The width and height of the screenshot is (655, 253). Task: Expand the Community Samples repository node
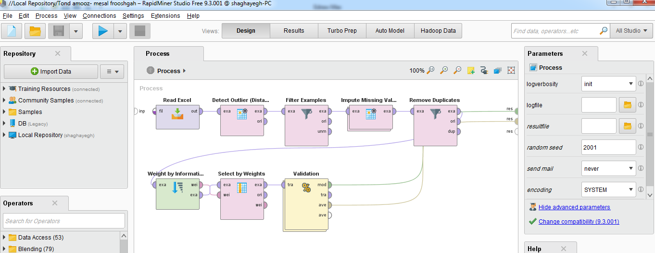pyautogui.click(x=4, y=101)
